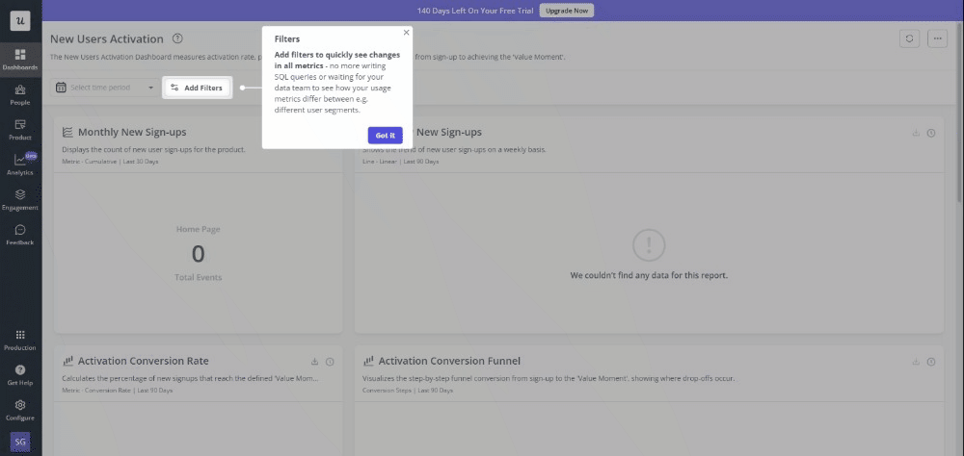
Task: Expand the Select time period dropdown
Action: coord(105,88)
